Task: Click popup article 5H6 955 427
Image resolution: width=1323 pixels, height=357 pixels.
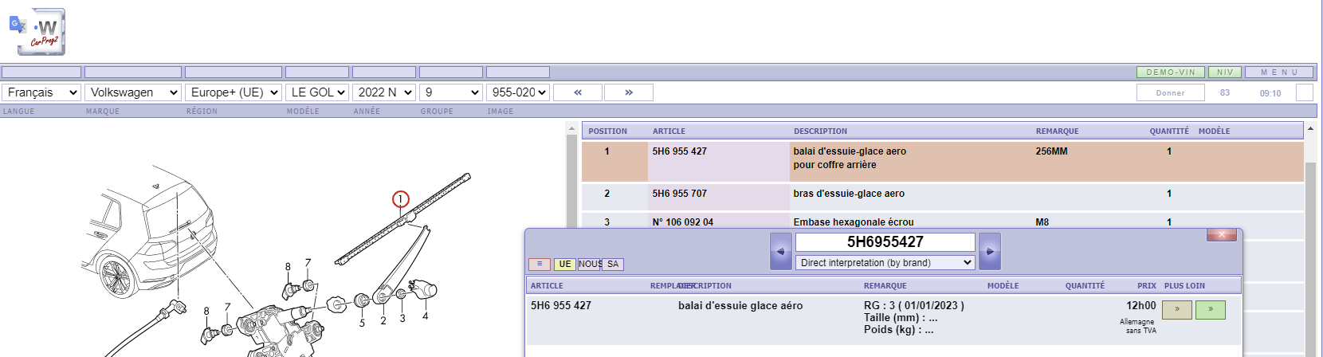Action: point(561,305)
